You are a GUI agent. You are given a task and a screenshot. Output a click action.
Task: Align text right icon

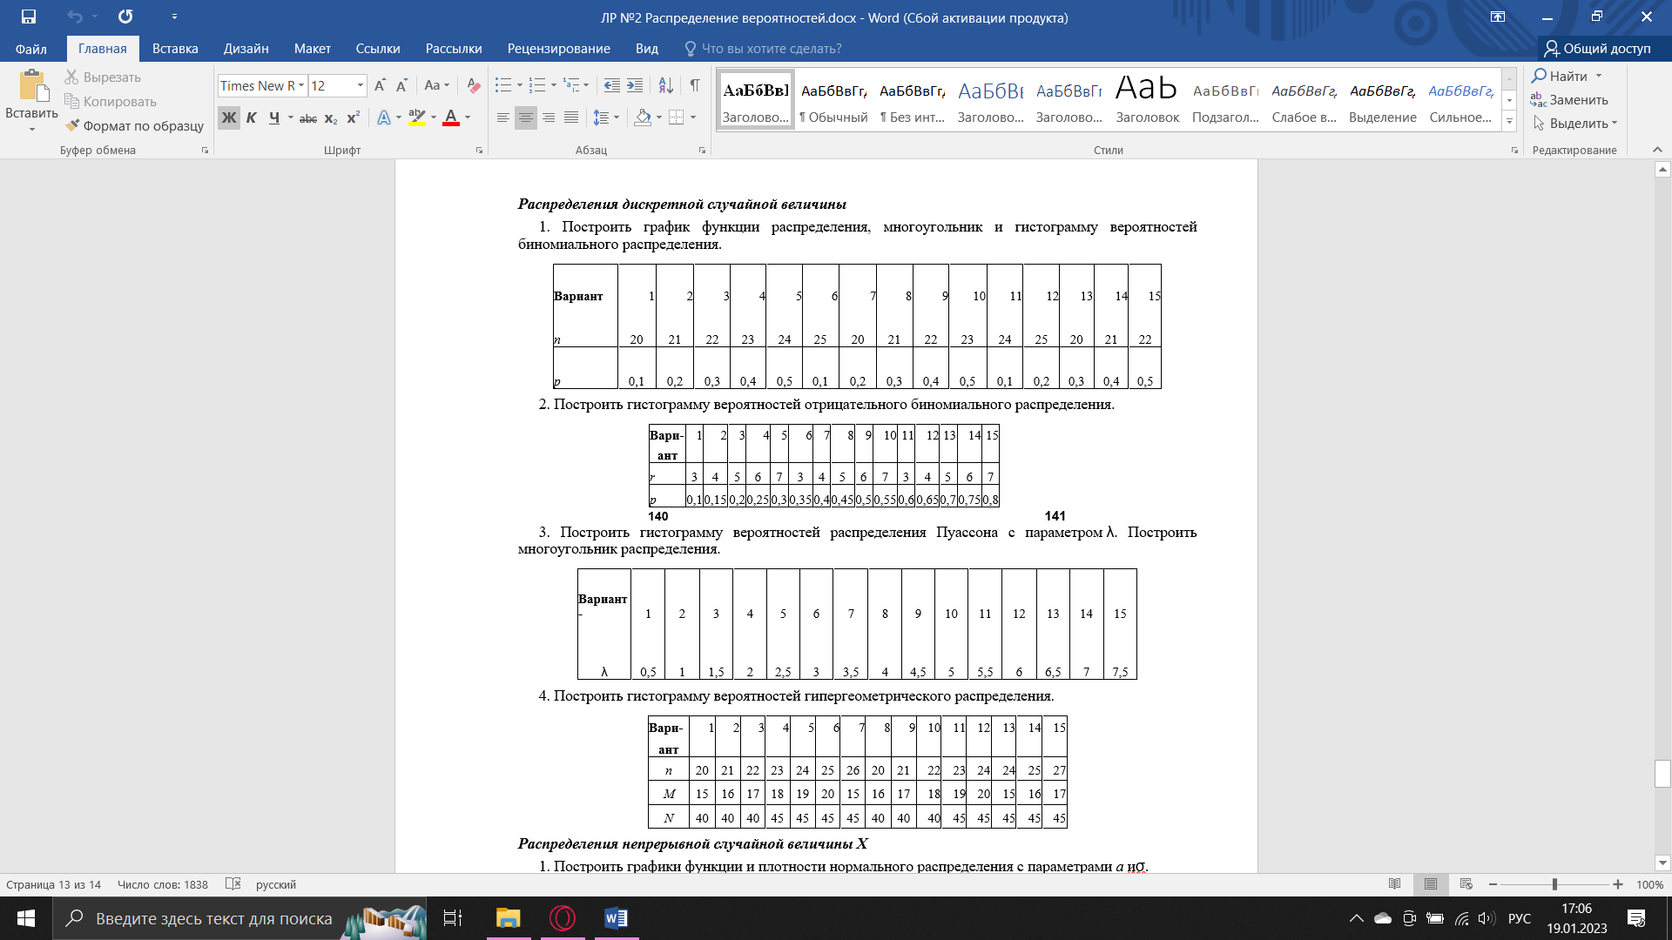pyautogui.click(x=549, y=117)
